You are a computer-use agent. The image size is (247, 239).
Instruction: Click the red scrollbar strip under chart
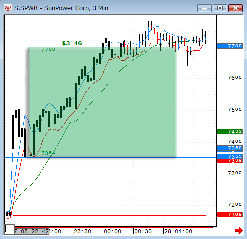click(113, 227)
